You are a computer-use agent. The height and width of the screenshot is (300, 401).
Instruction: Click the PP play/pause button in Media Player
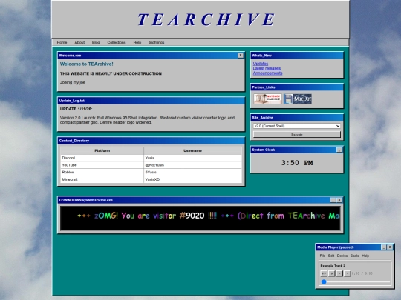point(324,273)
